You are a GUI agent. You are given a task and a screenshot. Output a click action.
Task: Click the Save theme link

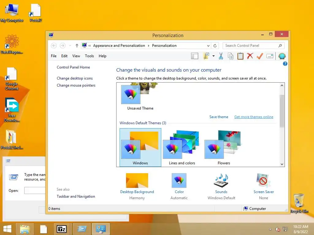[x=219, y=117]
